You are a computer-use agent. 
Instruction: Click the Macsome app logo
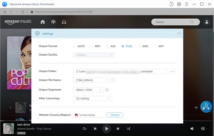point(5,4)
